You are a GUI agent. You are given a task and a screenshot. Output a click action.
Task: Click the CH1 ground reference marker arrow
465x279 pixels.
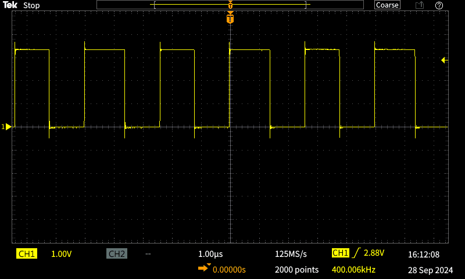click(x=6, y=127)
